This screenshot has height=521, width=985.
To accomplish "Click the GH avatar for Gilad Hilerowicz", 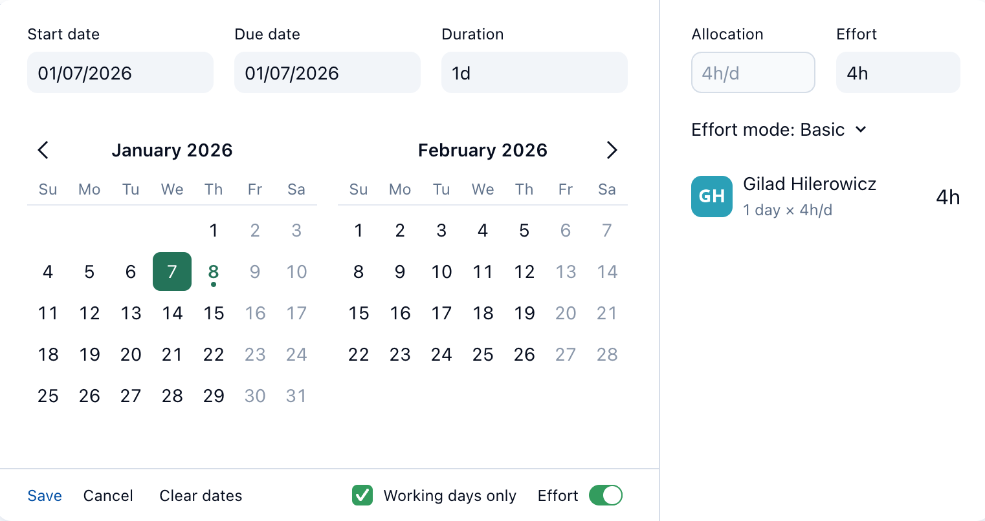I will 711,197.
